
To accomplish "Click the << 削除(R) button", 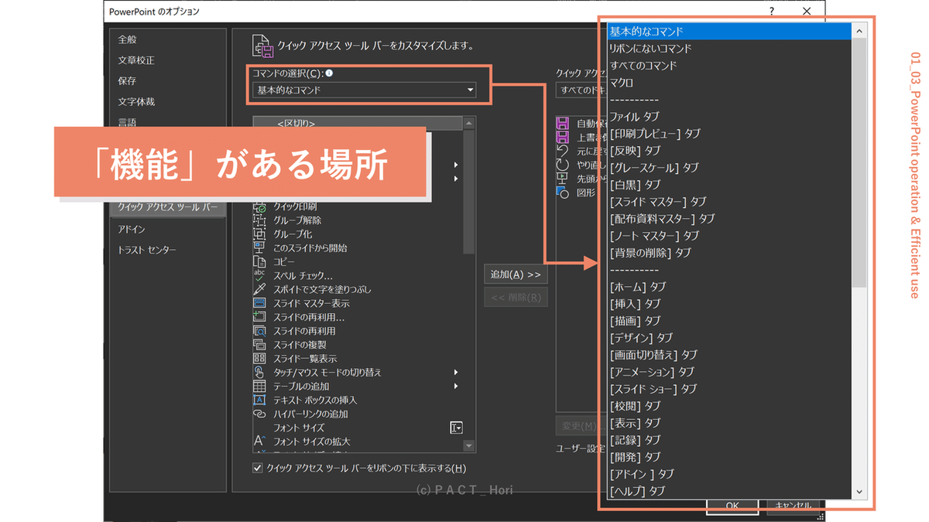I will pyautogui.click(x=516, y=297).
